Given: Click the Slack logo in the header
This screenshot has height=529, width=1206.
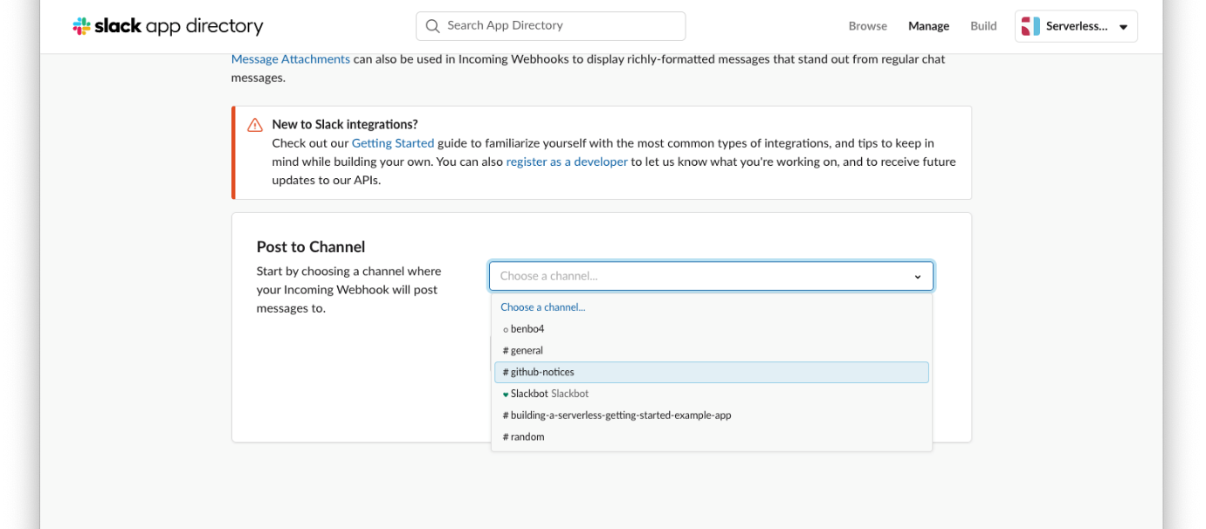Looking at the screenshot, I should [x=83, y=25].
